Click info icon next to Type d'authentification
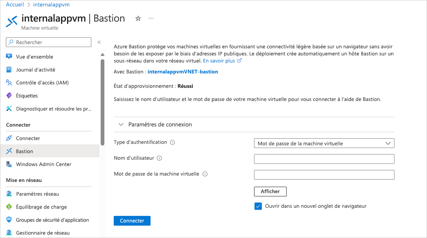427x238 pixels. coord(172,142)
